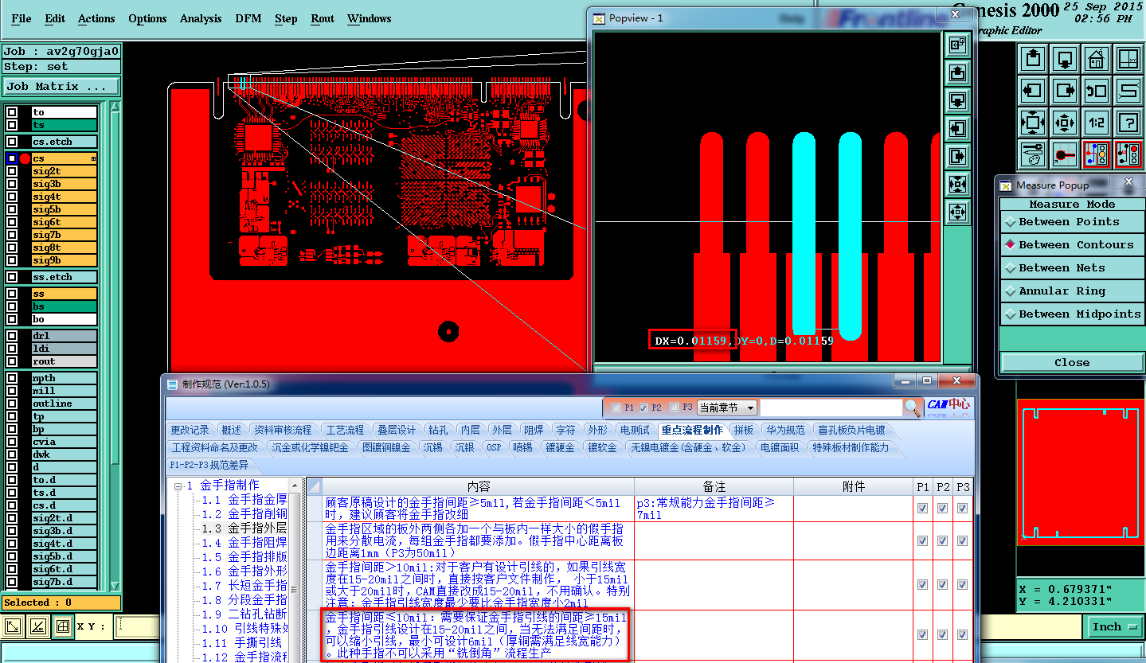1146x663 pixels.
Task: Open the 当前章节 dropdown
Action: click(x=727, y=408)
